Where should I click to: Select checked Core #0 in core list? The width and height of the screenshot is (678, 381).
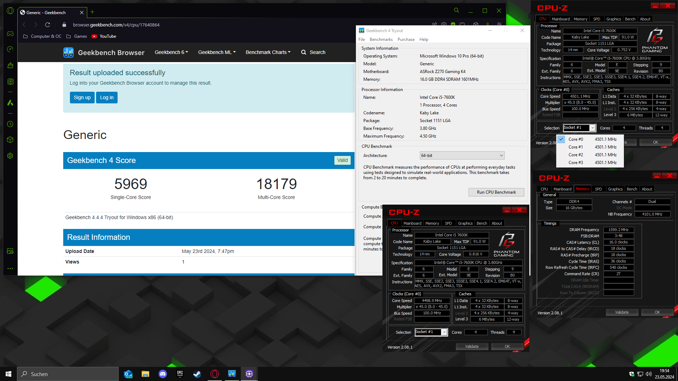click(x=590, y=139)
